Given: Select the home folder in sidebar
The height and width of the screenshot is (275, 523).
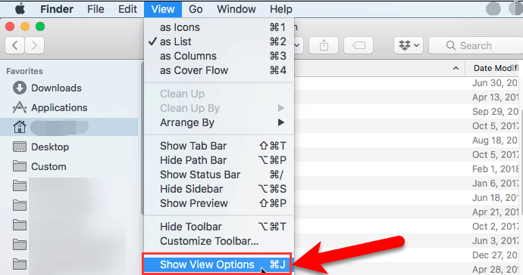Looking at the screenshot, I should point(69,127).
